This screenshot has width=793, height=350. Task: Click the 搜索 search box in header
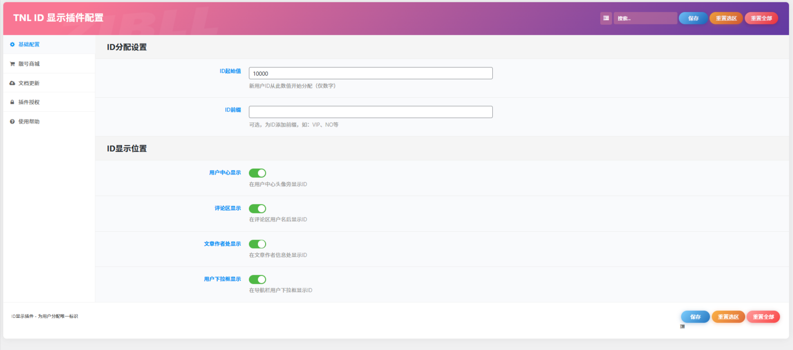(x=645, y=18)
